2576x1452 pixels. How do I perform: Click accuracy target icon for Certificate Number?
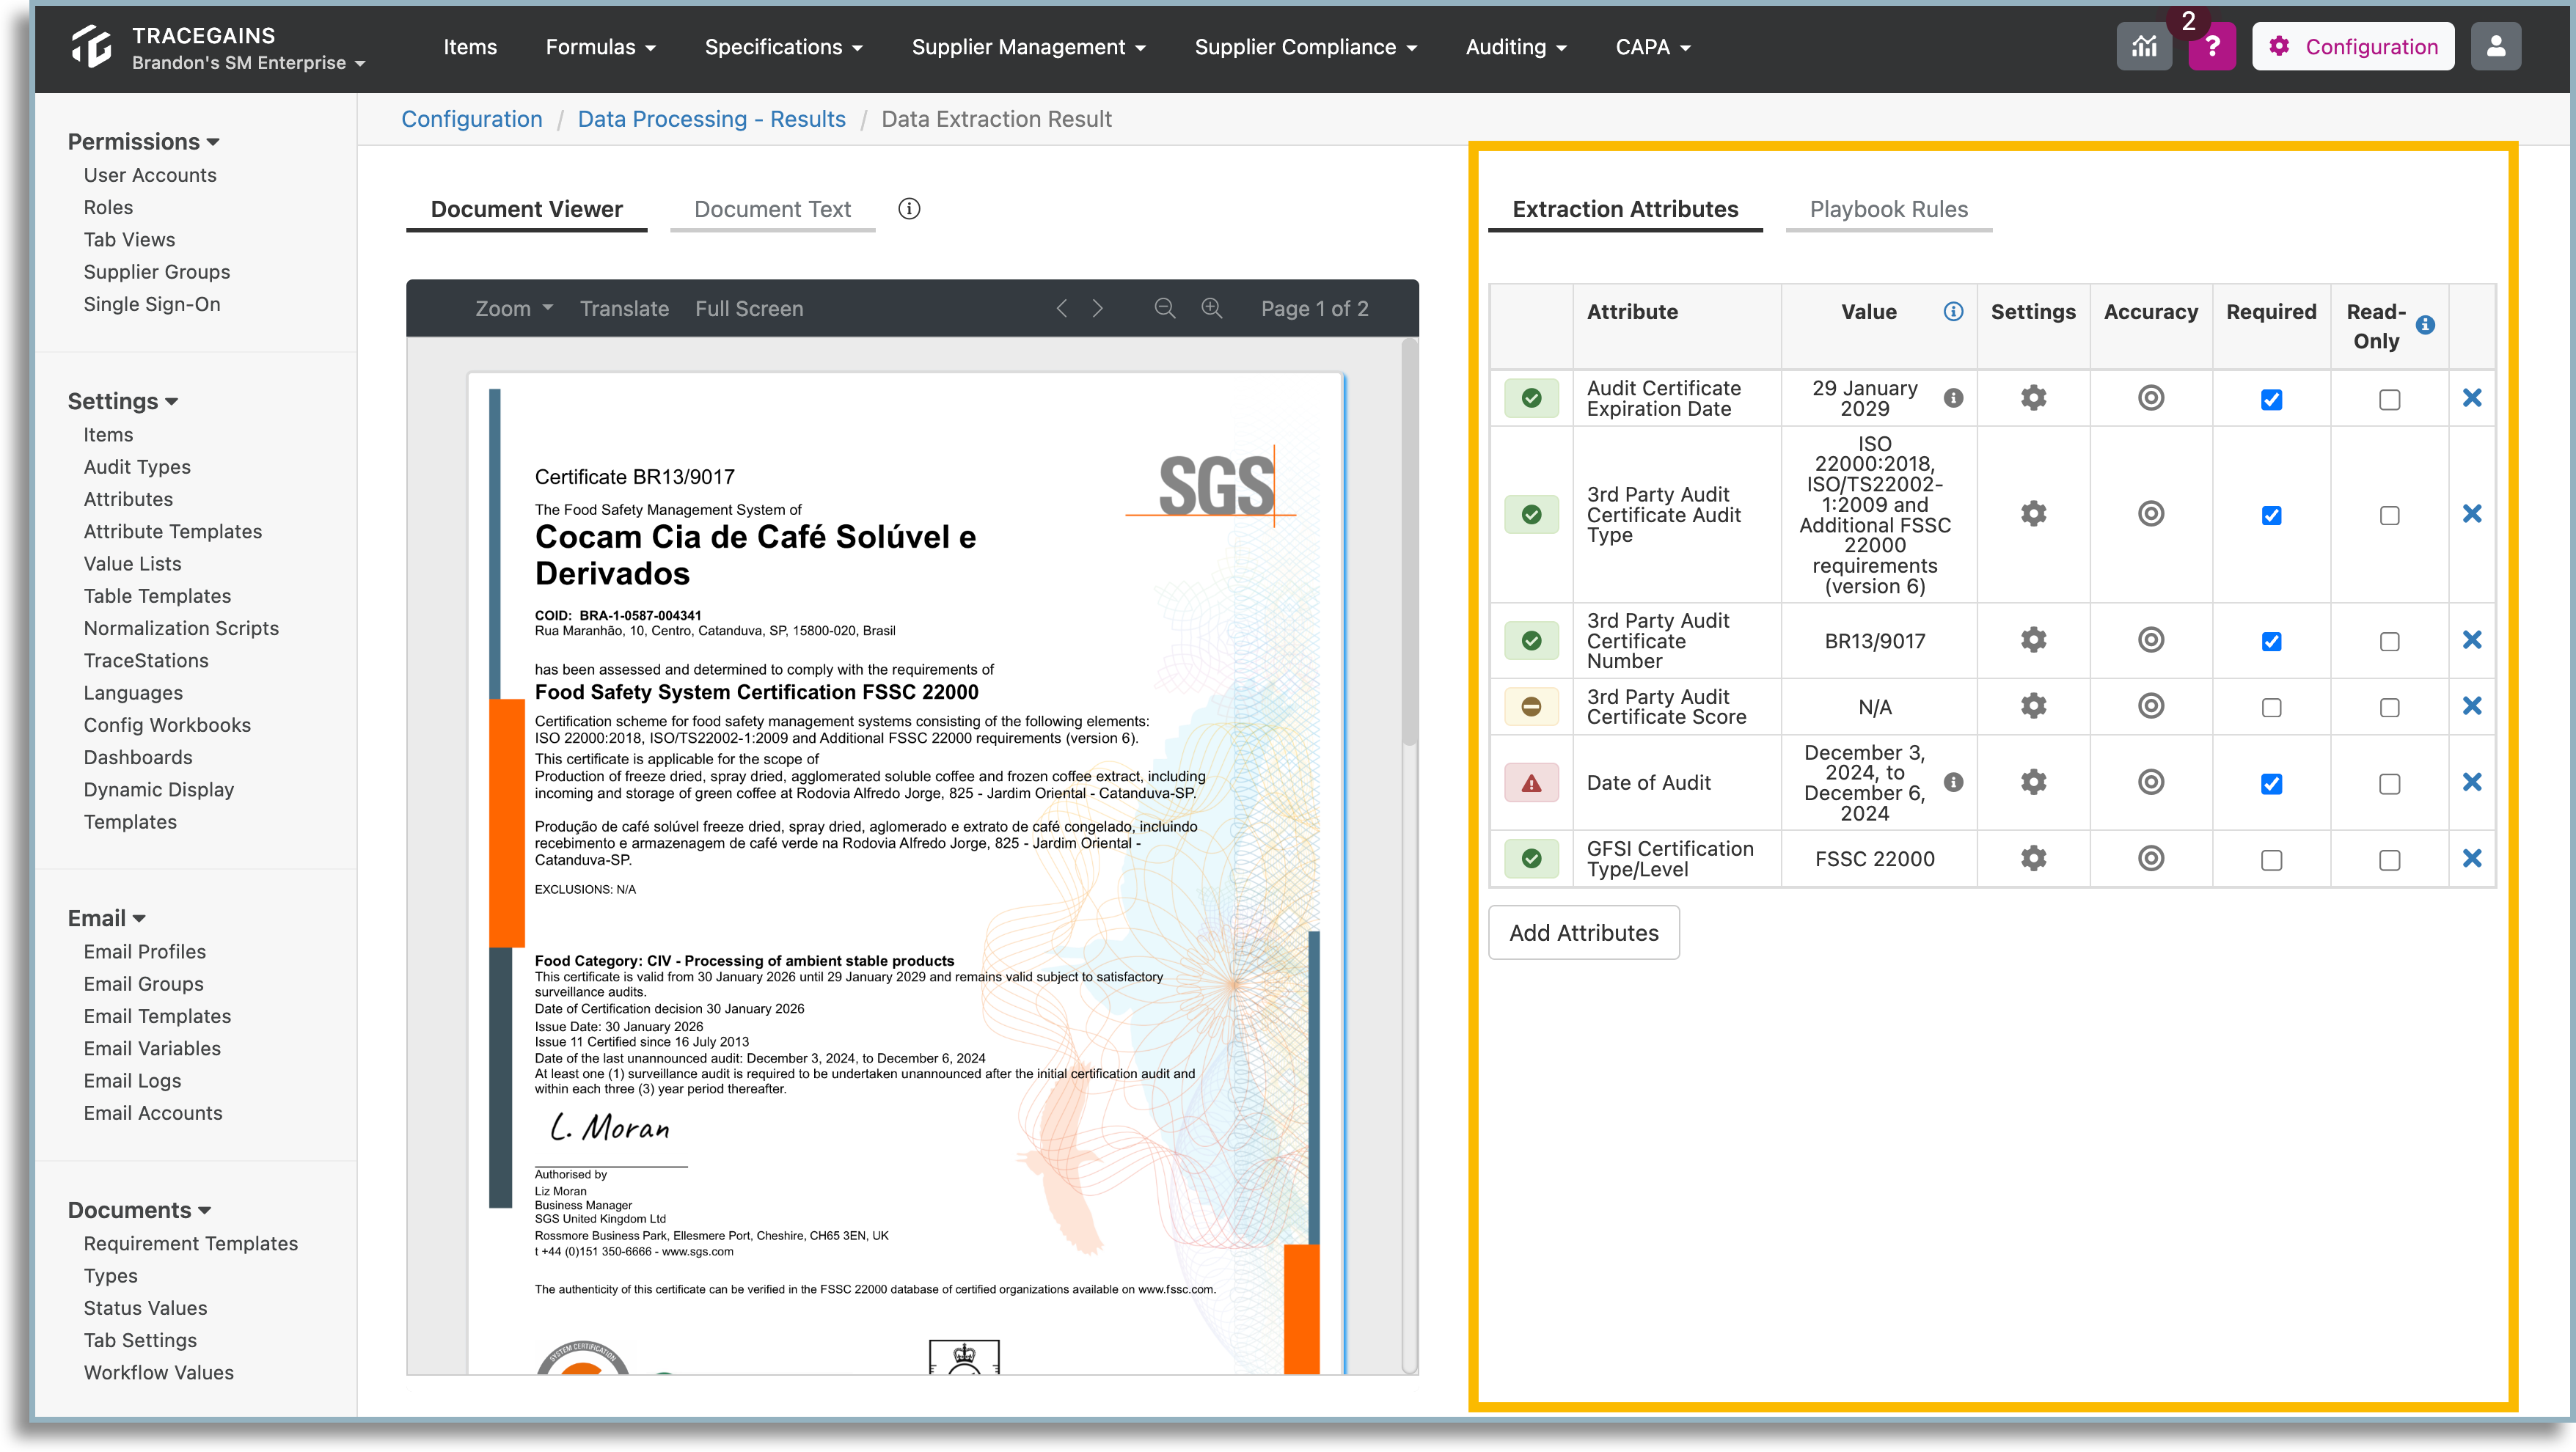click(2150, 640)
